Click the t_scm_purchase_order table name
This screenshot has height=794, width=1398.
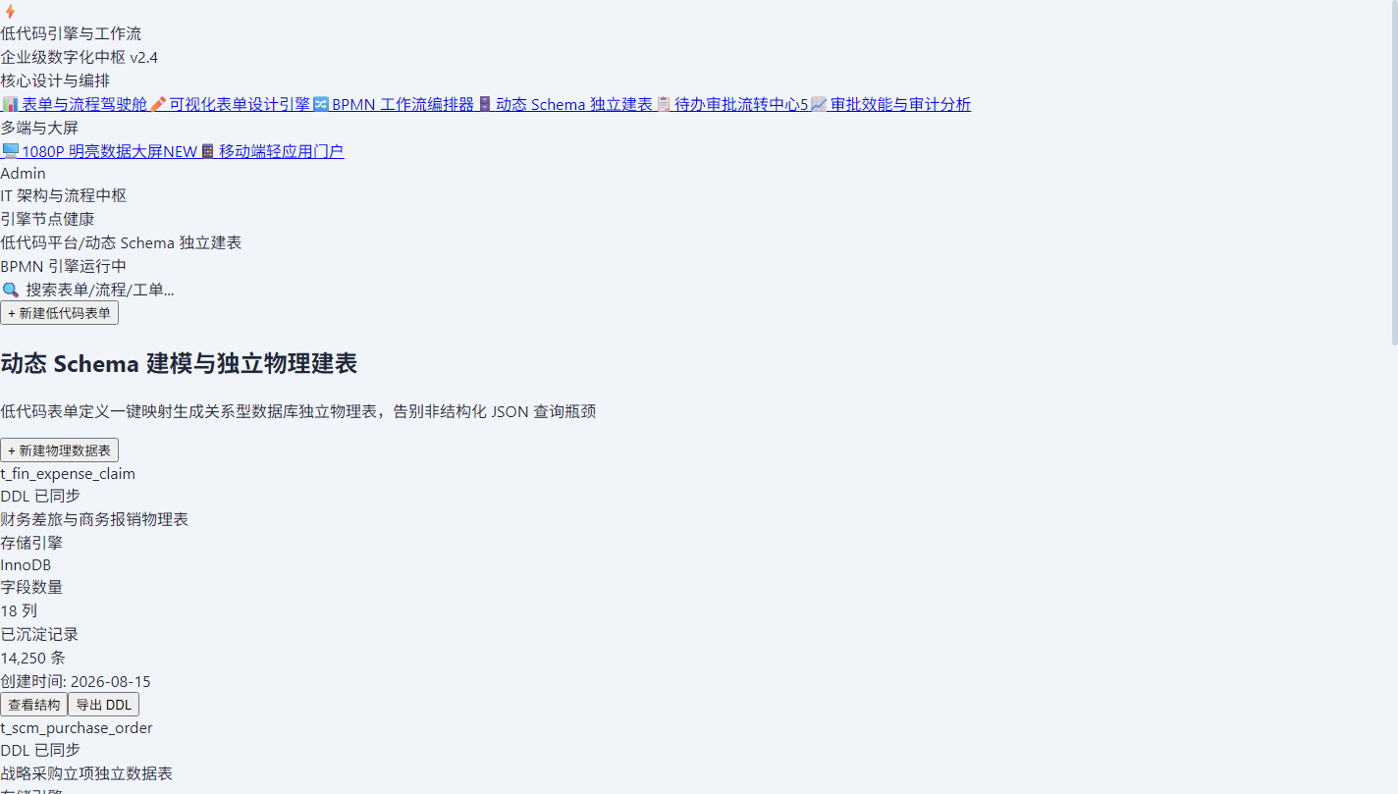click(x=77, y=728)
